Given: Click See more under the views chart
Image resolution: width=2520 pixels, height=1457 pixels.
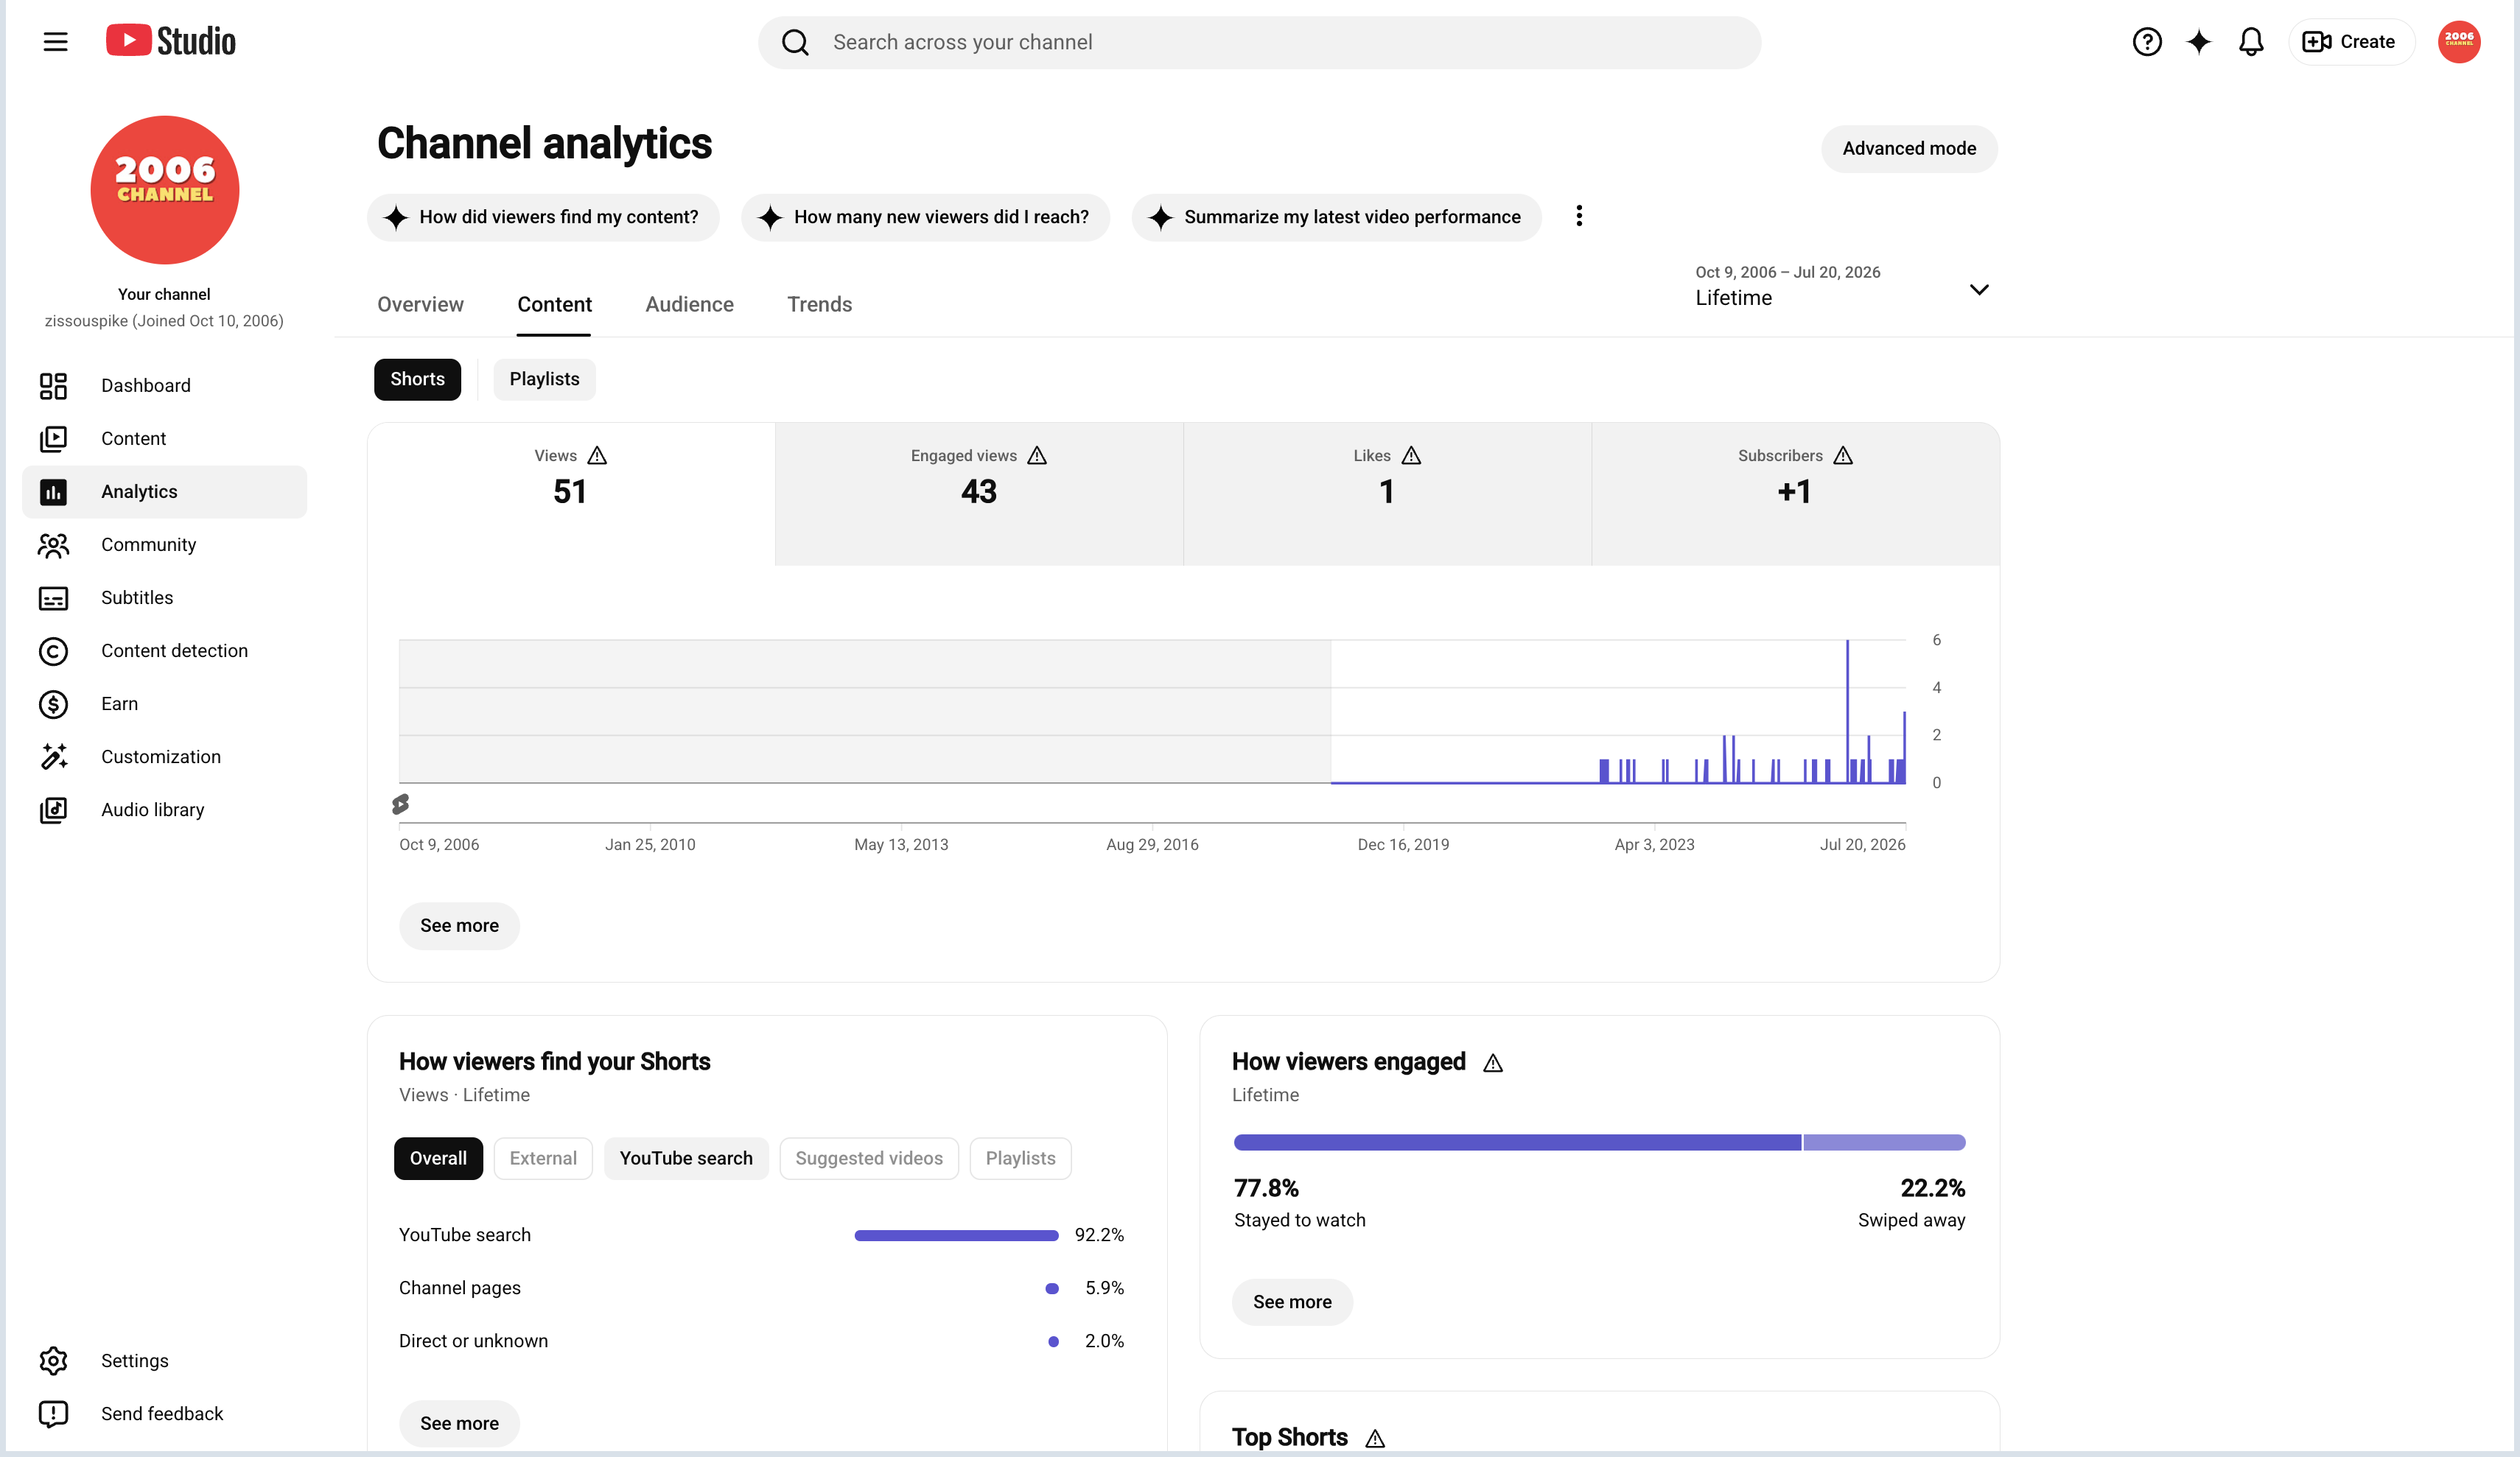Looking at the screenshot, I should click(x=459, y=926).
